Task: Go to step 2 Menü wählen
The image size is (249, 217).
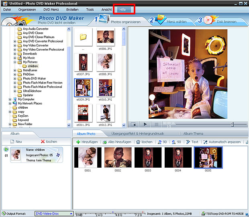Action: click(x=171, y=20)
